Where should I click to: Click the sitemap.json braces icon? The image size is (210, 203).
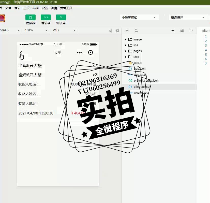click(x=130, y=87)
